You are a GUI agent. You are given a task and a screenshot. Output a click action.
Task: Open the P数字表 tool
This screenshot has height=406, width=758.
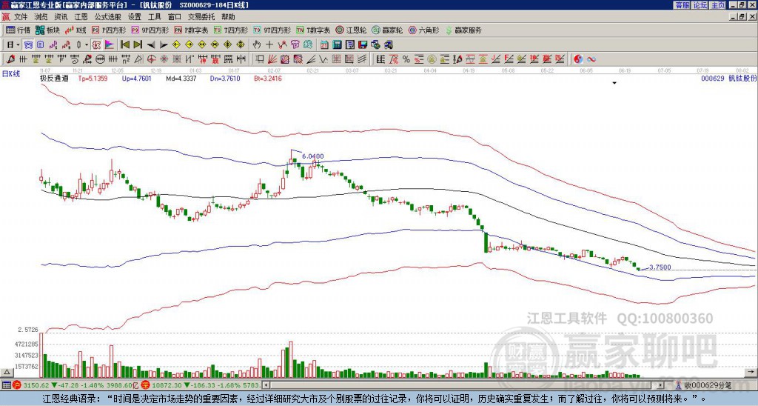click(x=191, y=30)
